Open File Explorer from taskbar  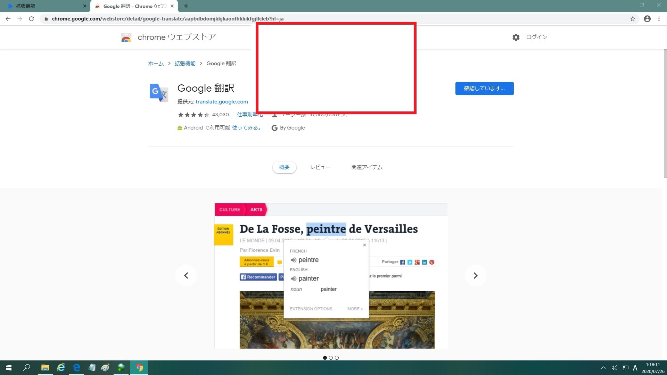point(45,368)
